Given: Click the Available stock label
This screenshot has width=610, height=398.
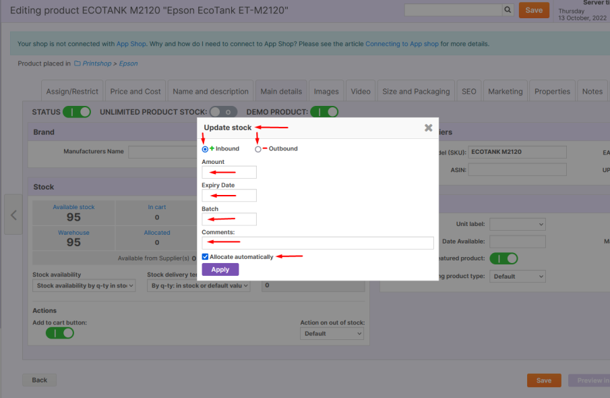Looking at the screenshot, I should [x=73, y=207].
